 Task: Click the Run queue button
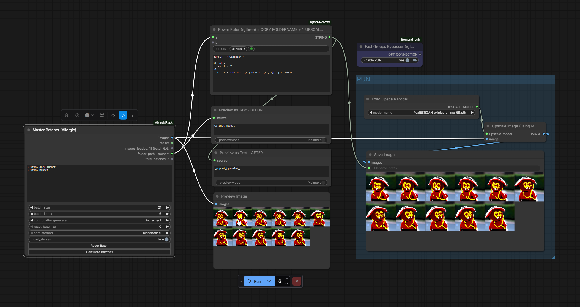(255, 281)
